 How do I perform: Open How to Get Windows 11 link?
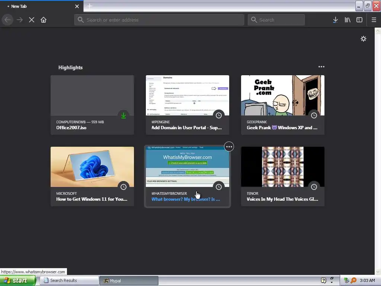pos(92,199)
